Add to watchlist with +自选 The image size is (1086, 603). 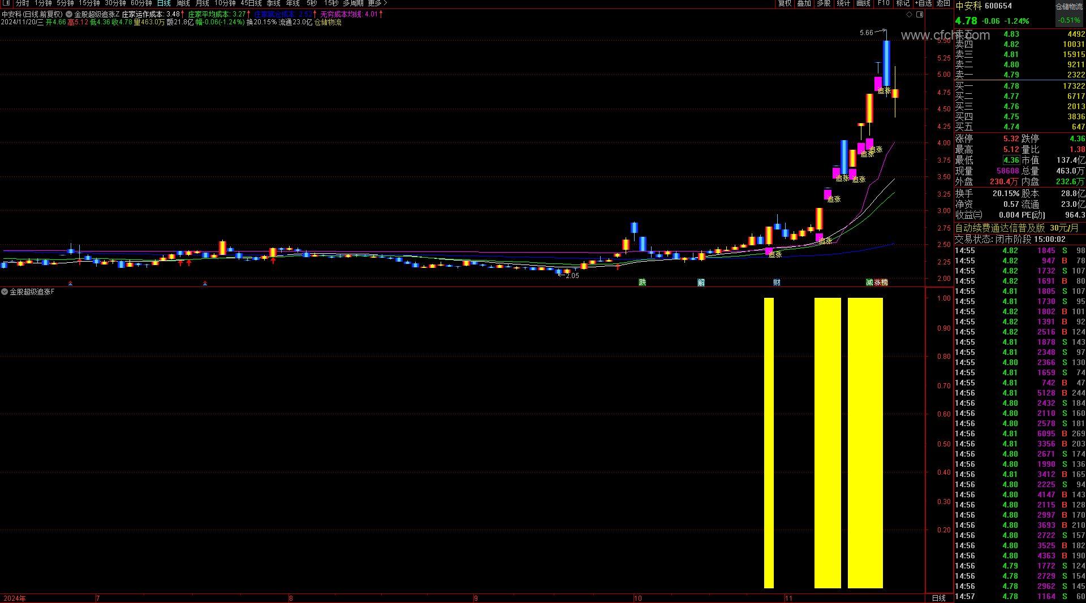tap(924, 3)
